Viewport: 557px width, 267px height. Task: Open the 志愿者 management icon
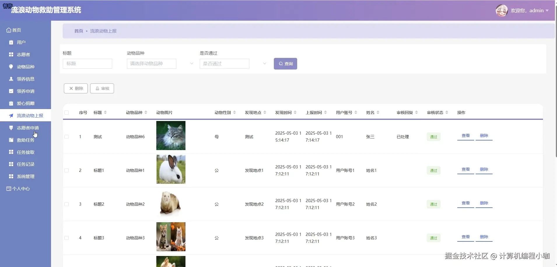pos(11,54)
